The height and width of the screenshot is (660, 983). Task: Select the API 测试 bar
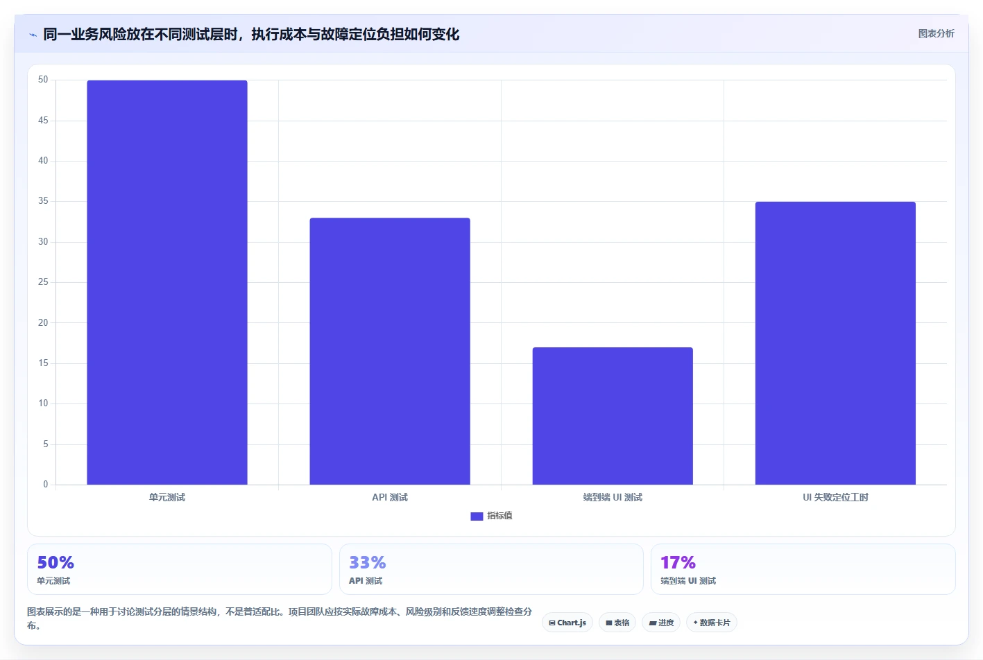[390, 351]
